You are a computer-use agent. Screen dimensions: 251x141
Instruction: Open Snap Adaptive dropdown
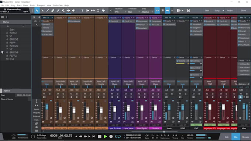(147, 12)
